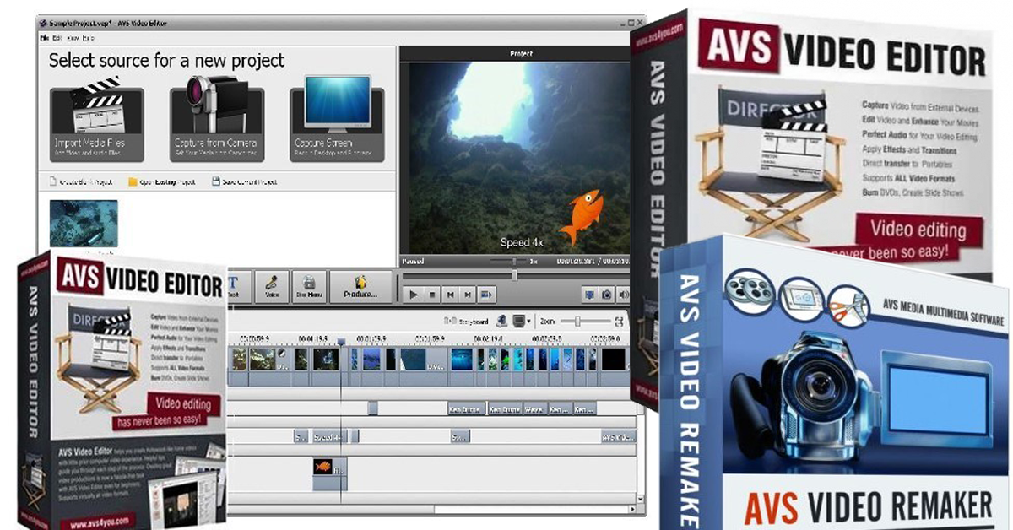
Task: Click the Produce button
Action: 360,285
